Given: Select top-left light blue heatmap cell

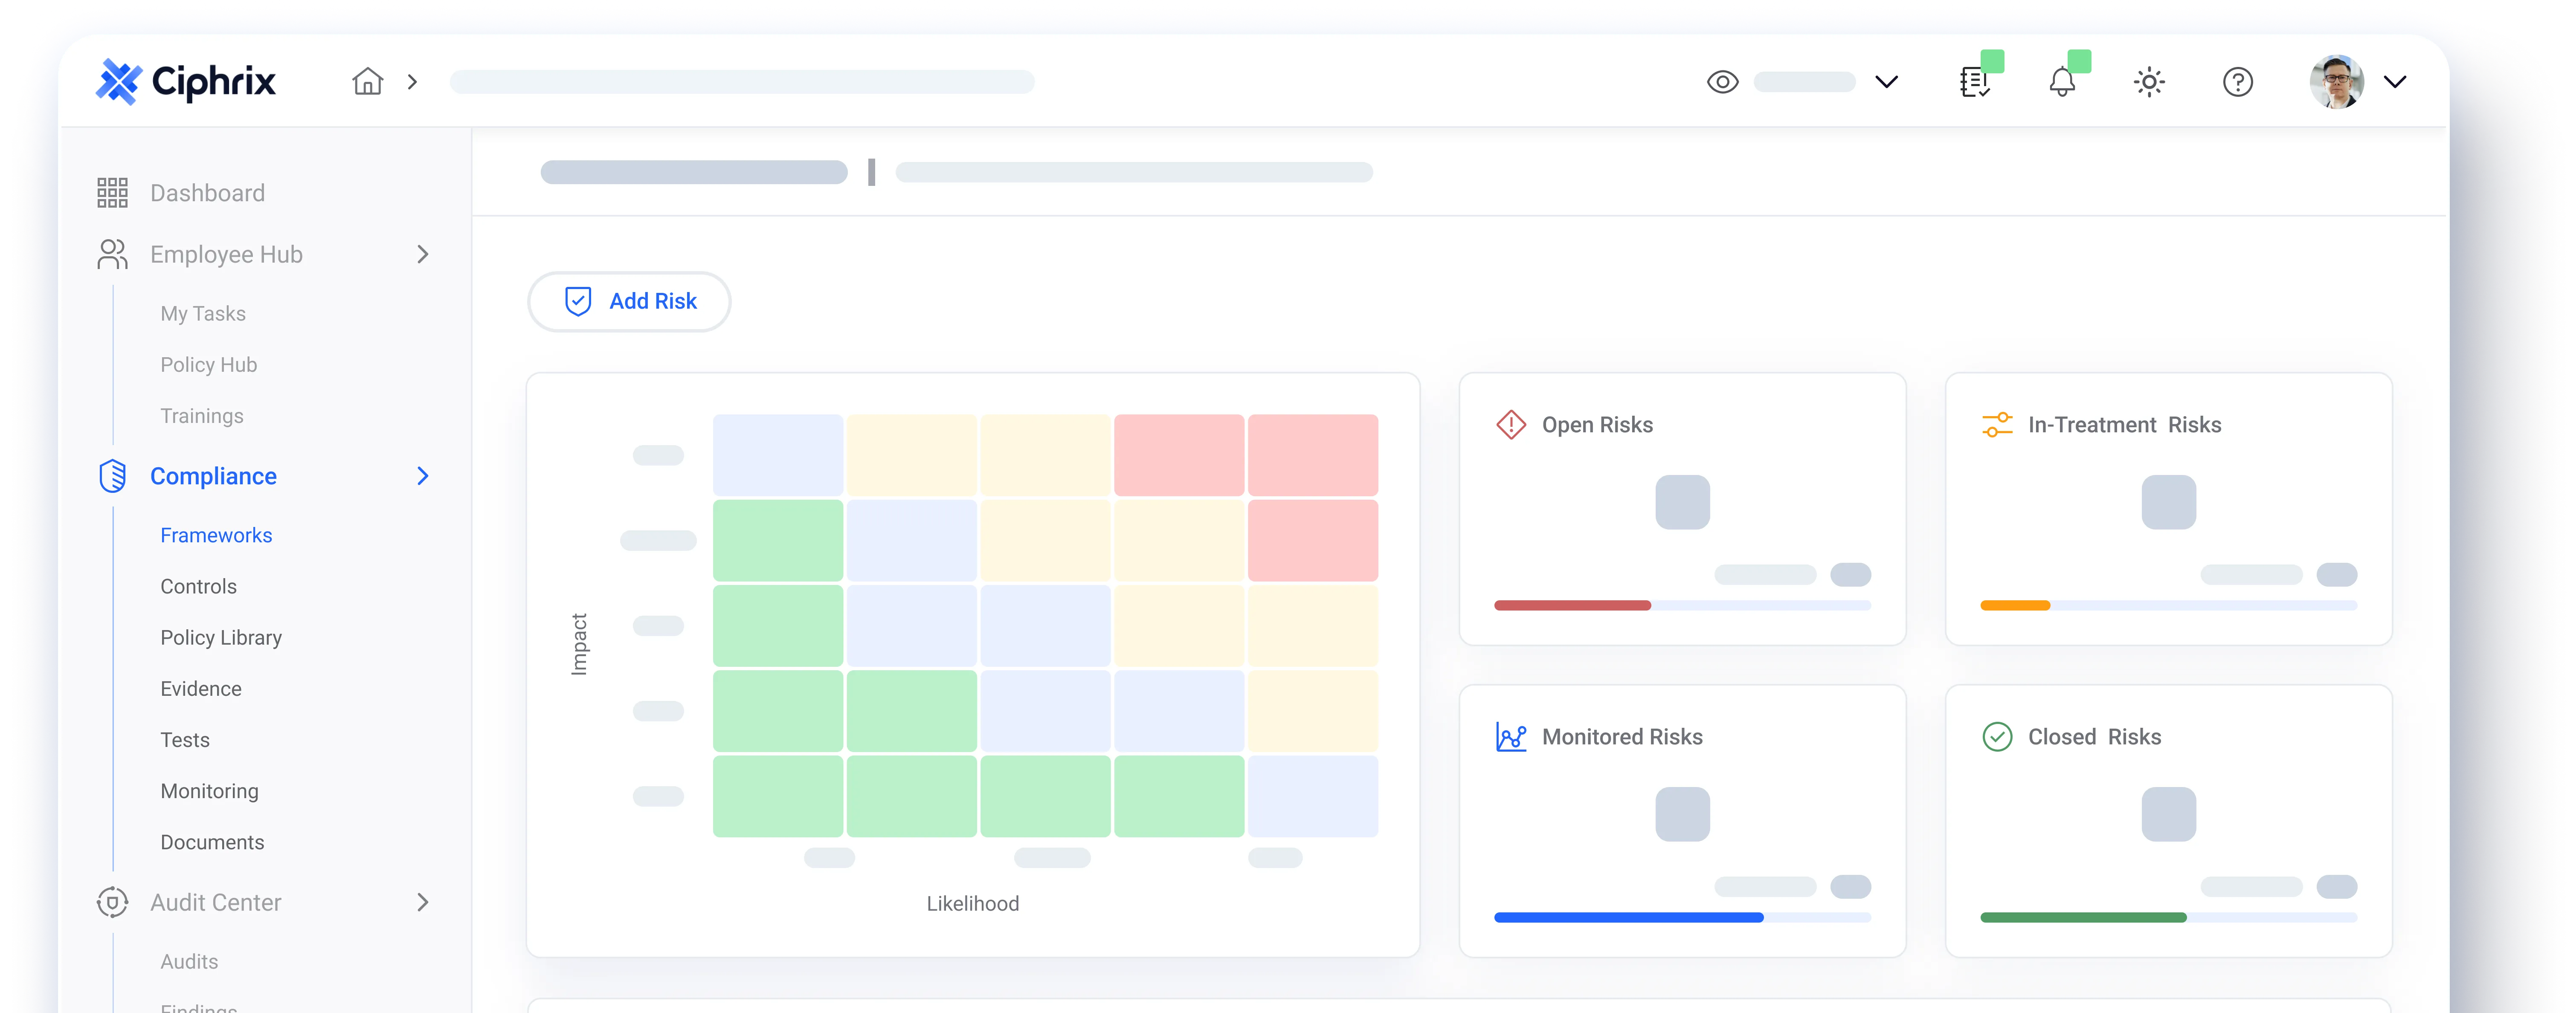Looking at the screenshot, I should (778, 455).
